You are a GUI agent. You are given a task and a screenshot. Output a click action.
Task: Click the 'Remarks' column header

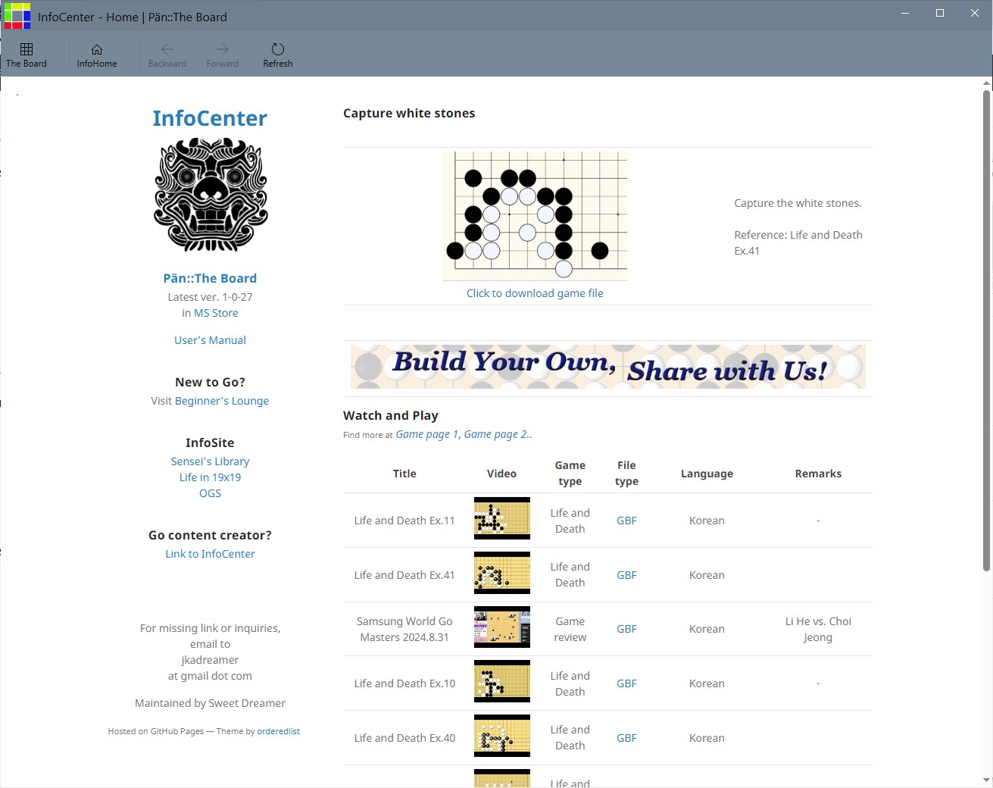tap(818, 474)
